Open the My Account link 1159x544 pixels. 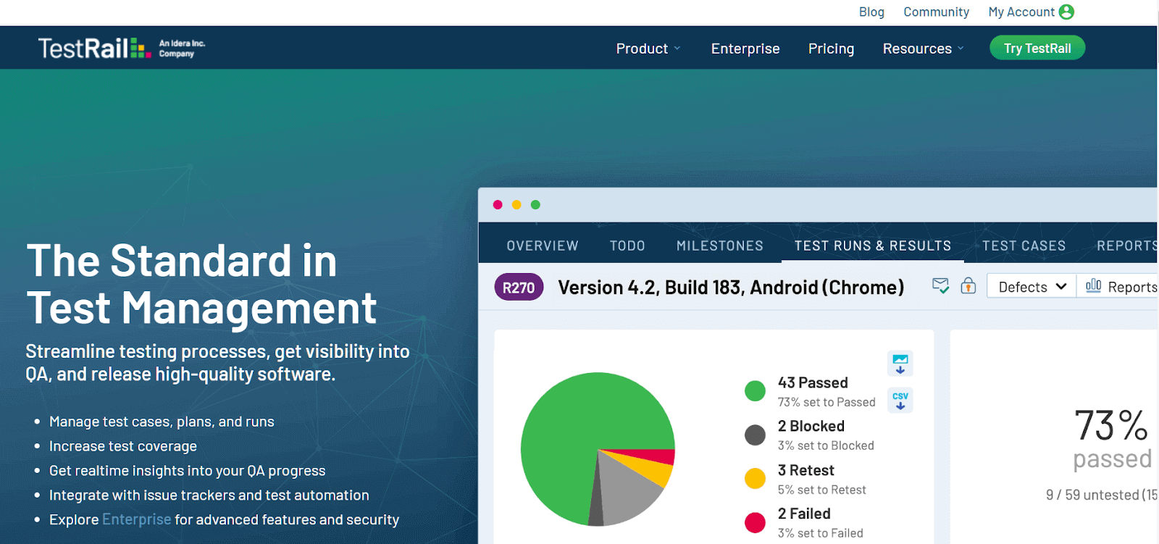(x=1021, y=12)
